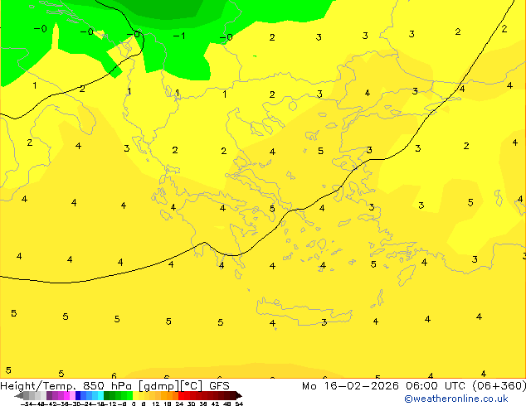This screenshot has height=406, width=526.
Task: Click the dark purple legend swatch
Action: 49,395
